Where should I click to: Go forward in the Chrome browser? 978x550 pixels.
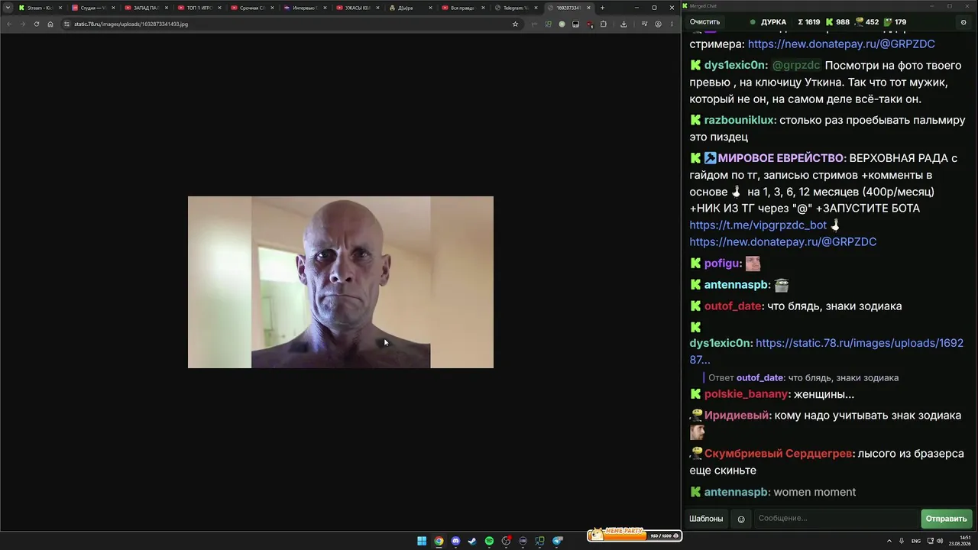[x=22, y=24]
